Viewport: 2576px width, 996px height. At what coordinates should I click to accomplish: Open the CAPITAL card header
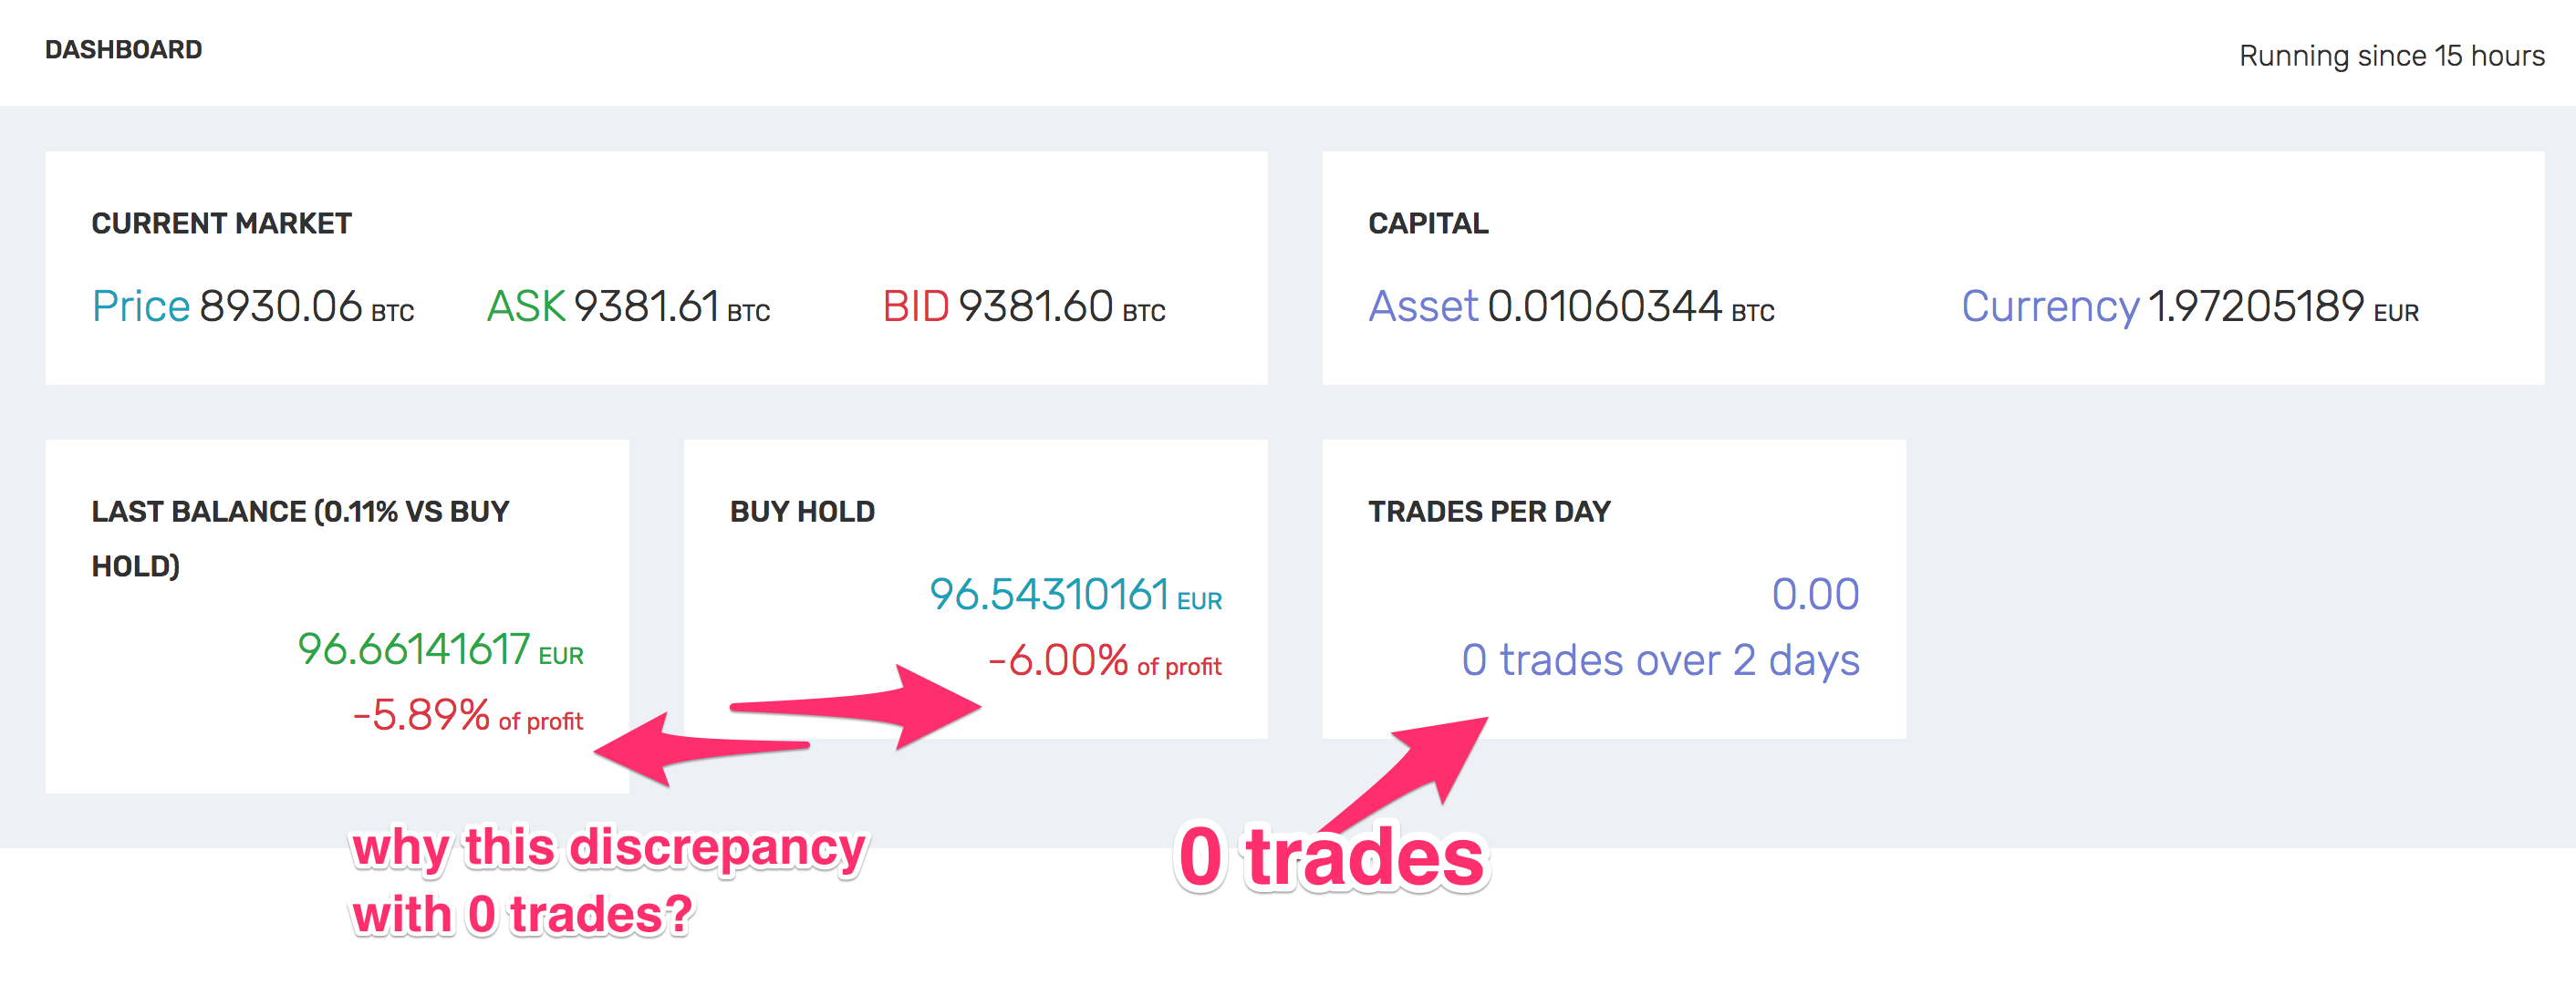pyautogui.click(x=1426, y=223)
